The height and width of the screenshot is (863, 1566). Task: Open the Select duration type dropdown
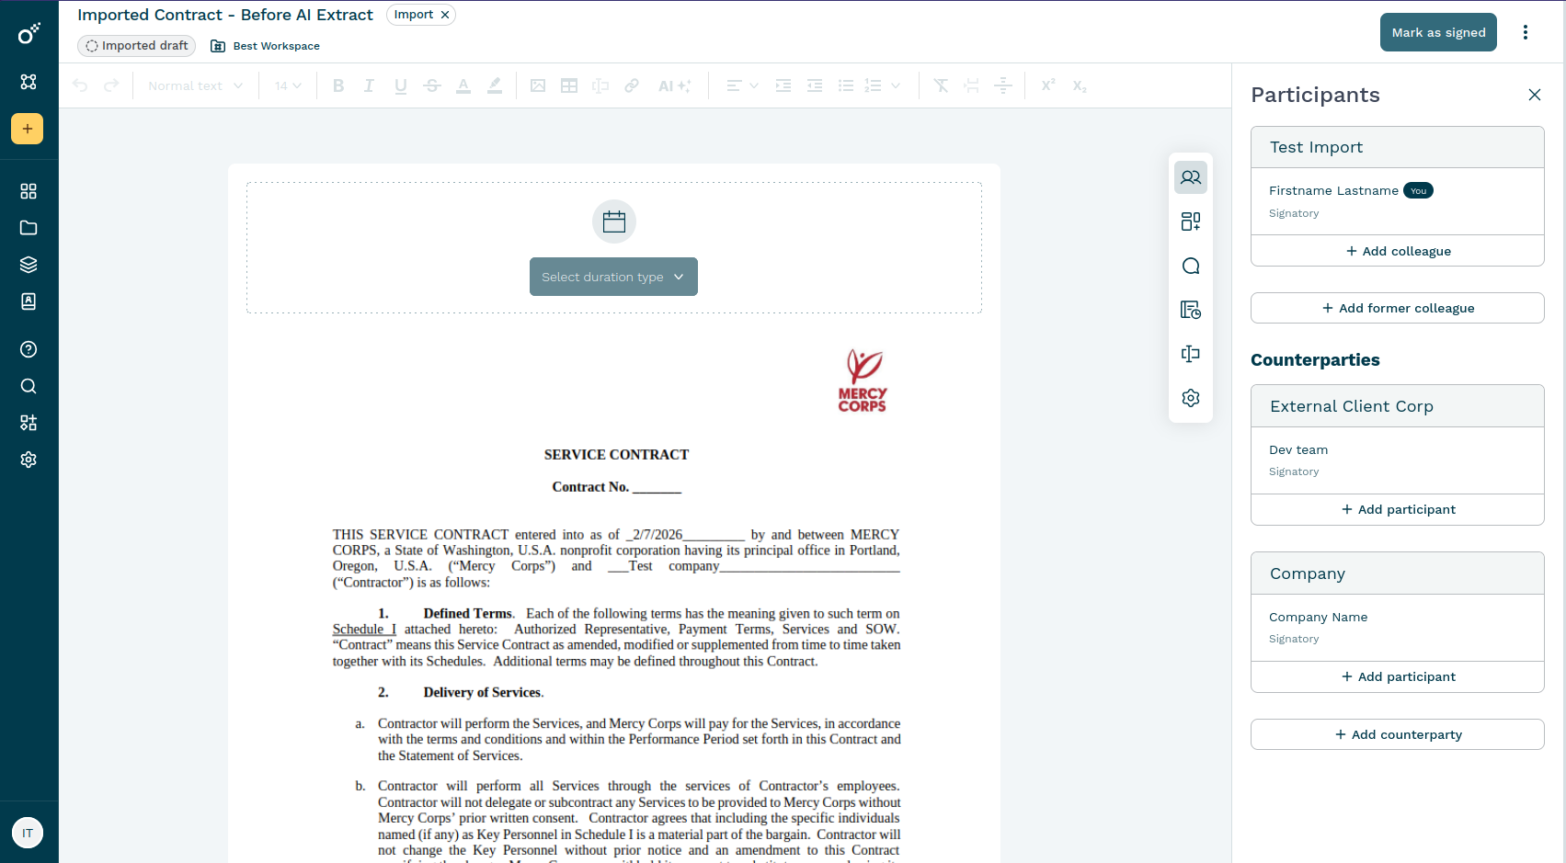(x=613, y=277)
